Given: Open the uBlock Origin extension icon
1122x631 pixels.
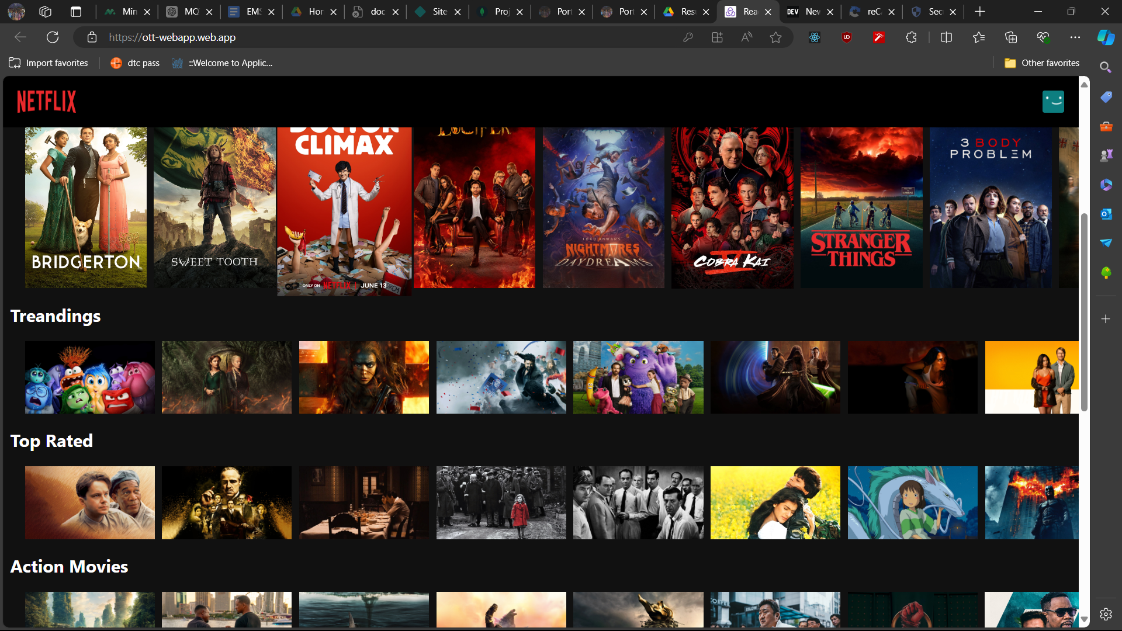Looking at the screenshot, I should click(846, 37).
